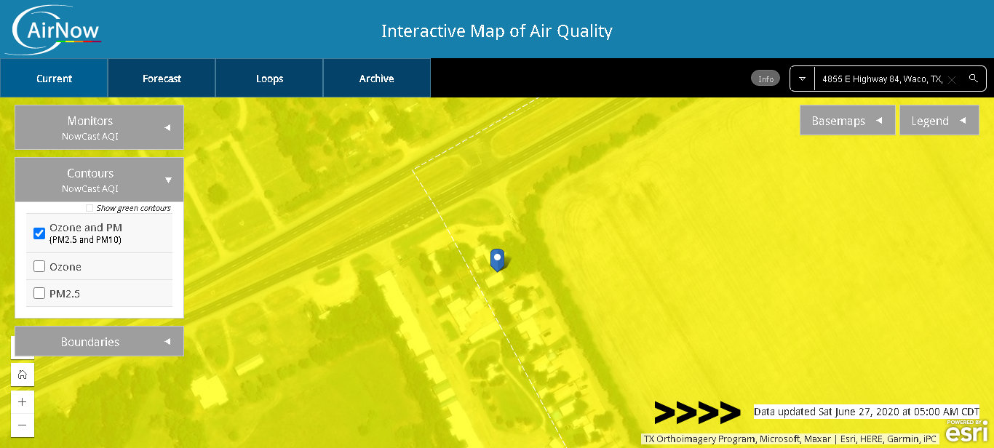Uncheck Ozone and PM contours
The width and height of the screenshot is (994, 448).
(x=39, y=233)
